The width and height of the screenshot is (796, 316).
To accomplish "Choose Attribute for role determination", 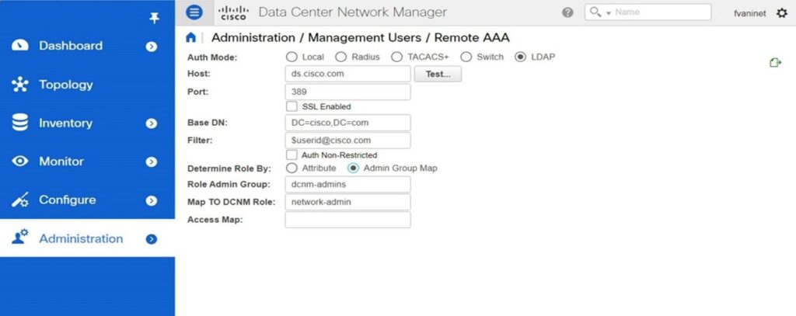I will [292, 168].
